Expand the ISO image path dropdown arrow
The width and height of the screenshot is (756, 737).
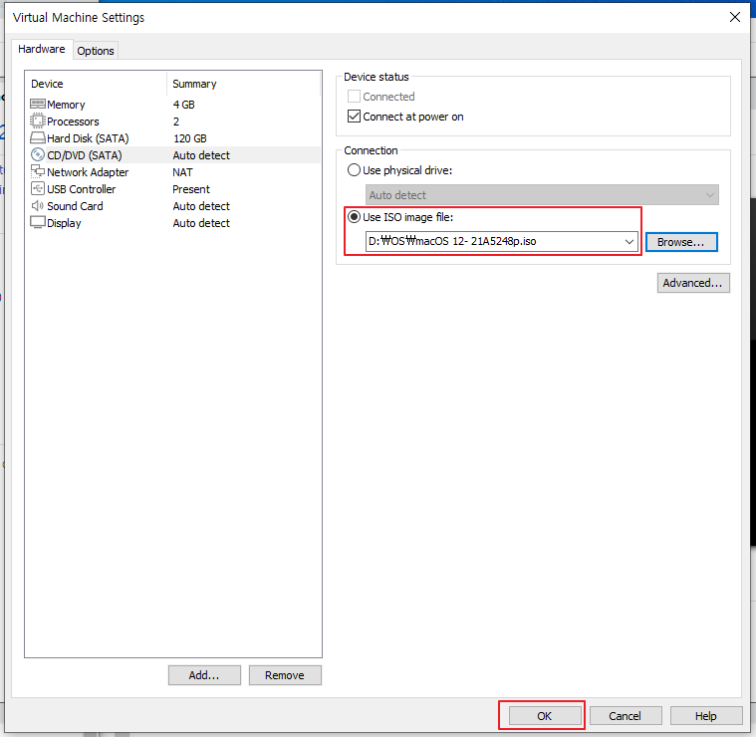630,241
